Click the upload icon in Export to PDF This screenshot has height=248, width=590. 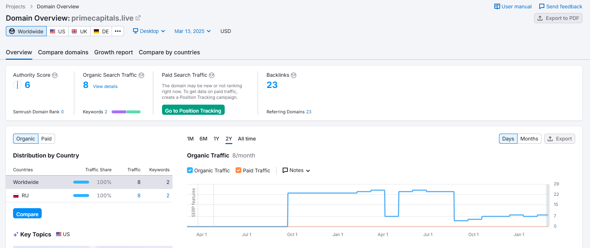[x=540, y=18]
